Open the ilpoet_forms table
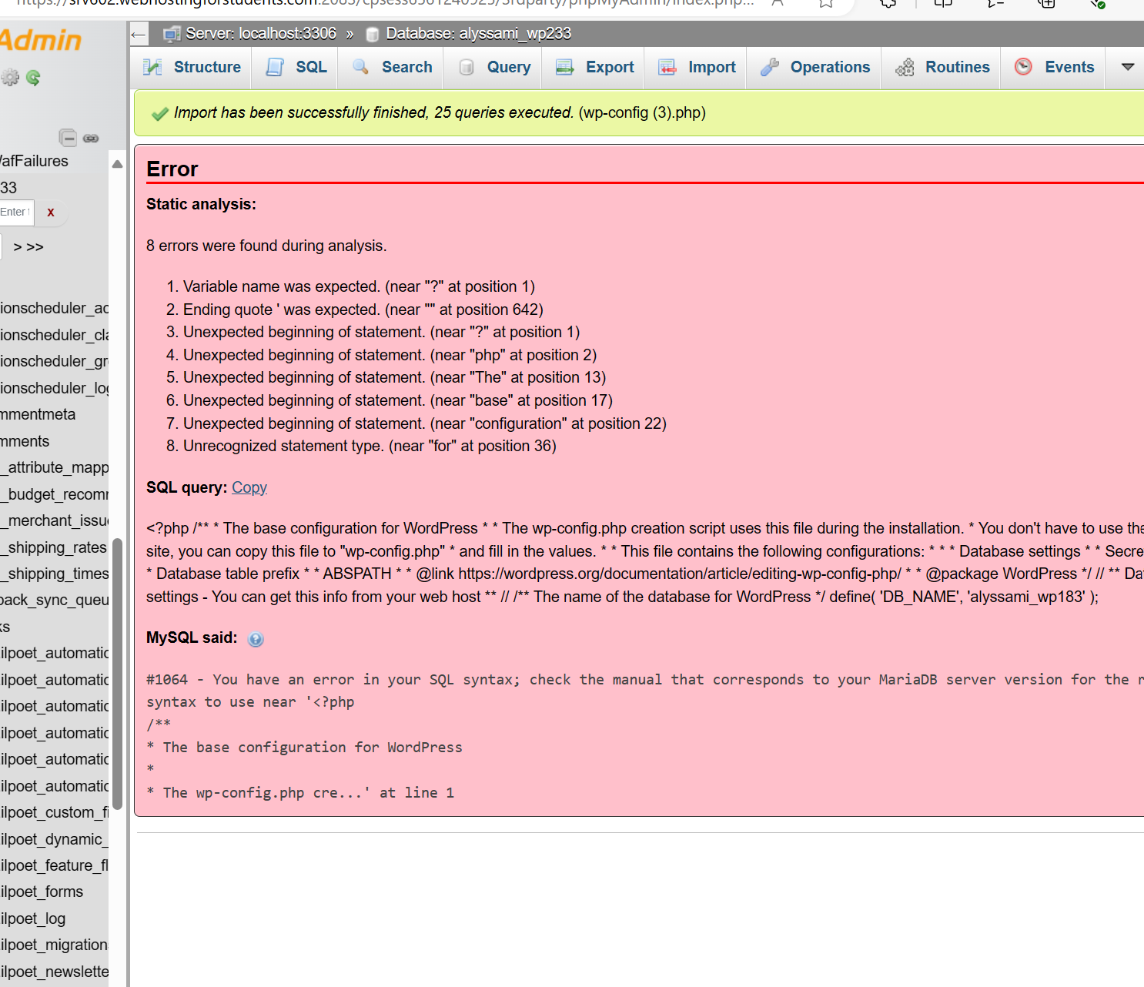 click(42, 892)
